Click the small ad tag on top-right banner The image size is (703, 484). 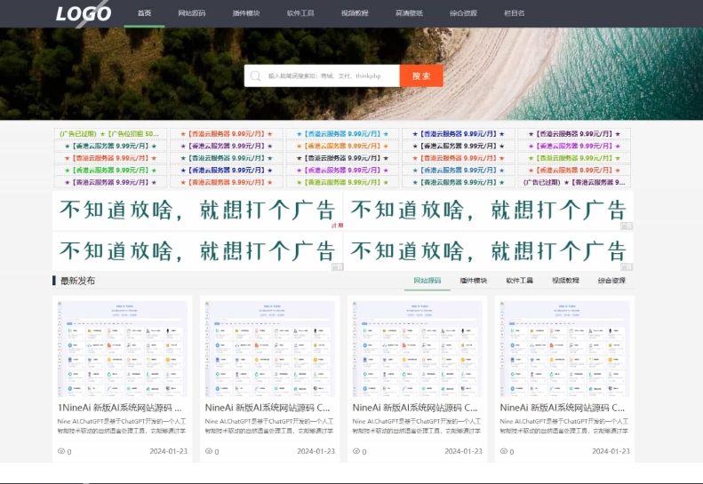point(627,226)
